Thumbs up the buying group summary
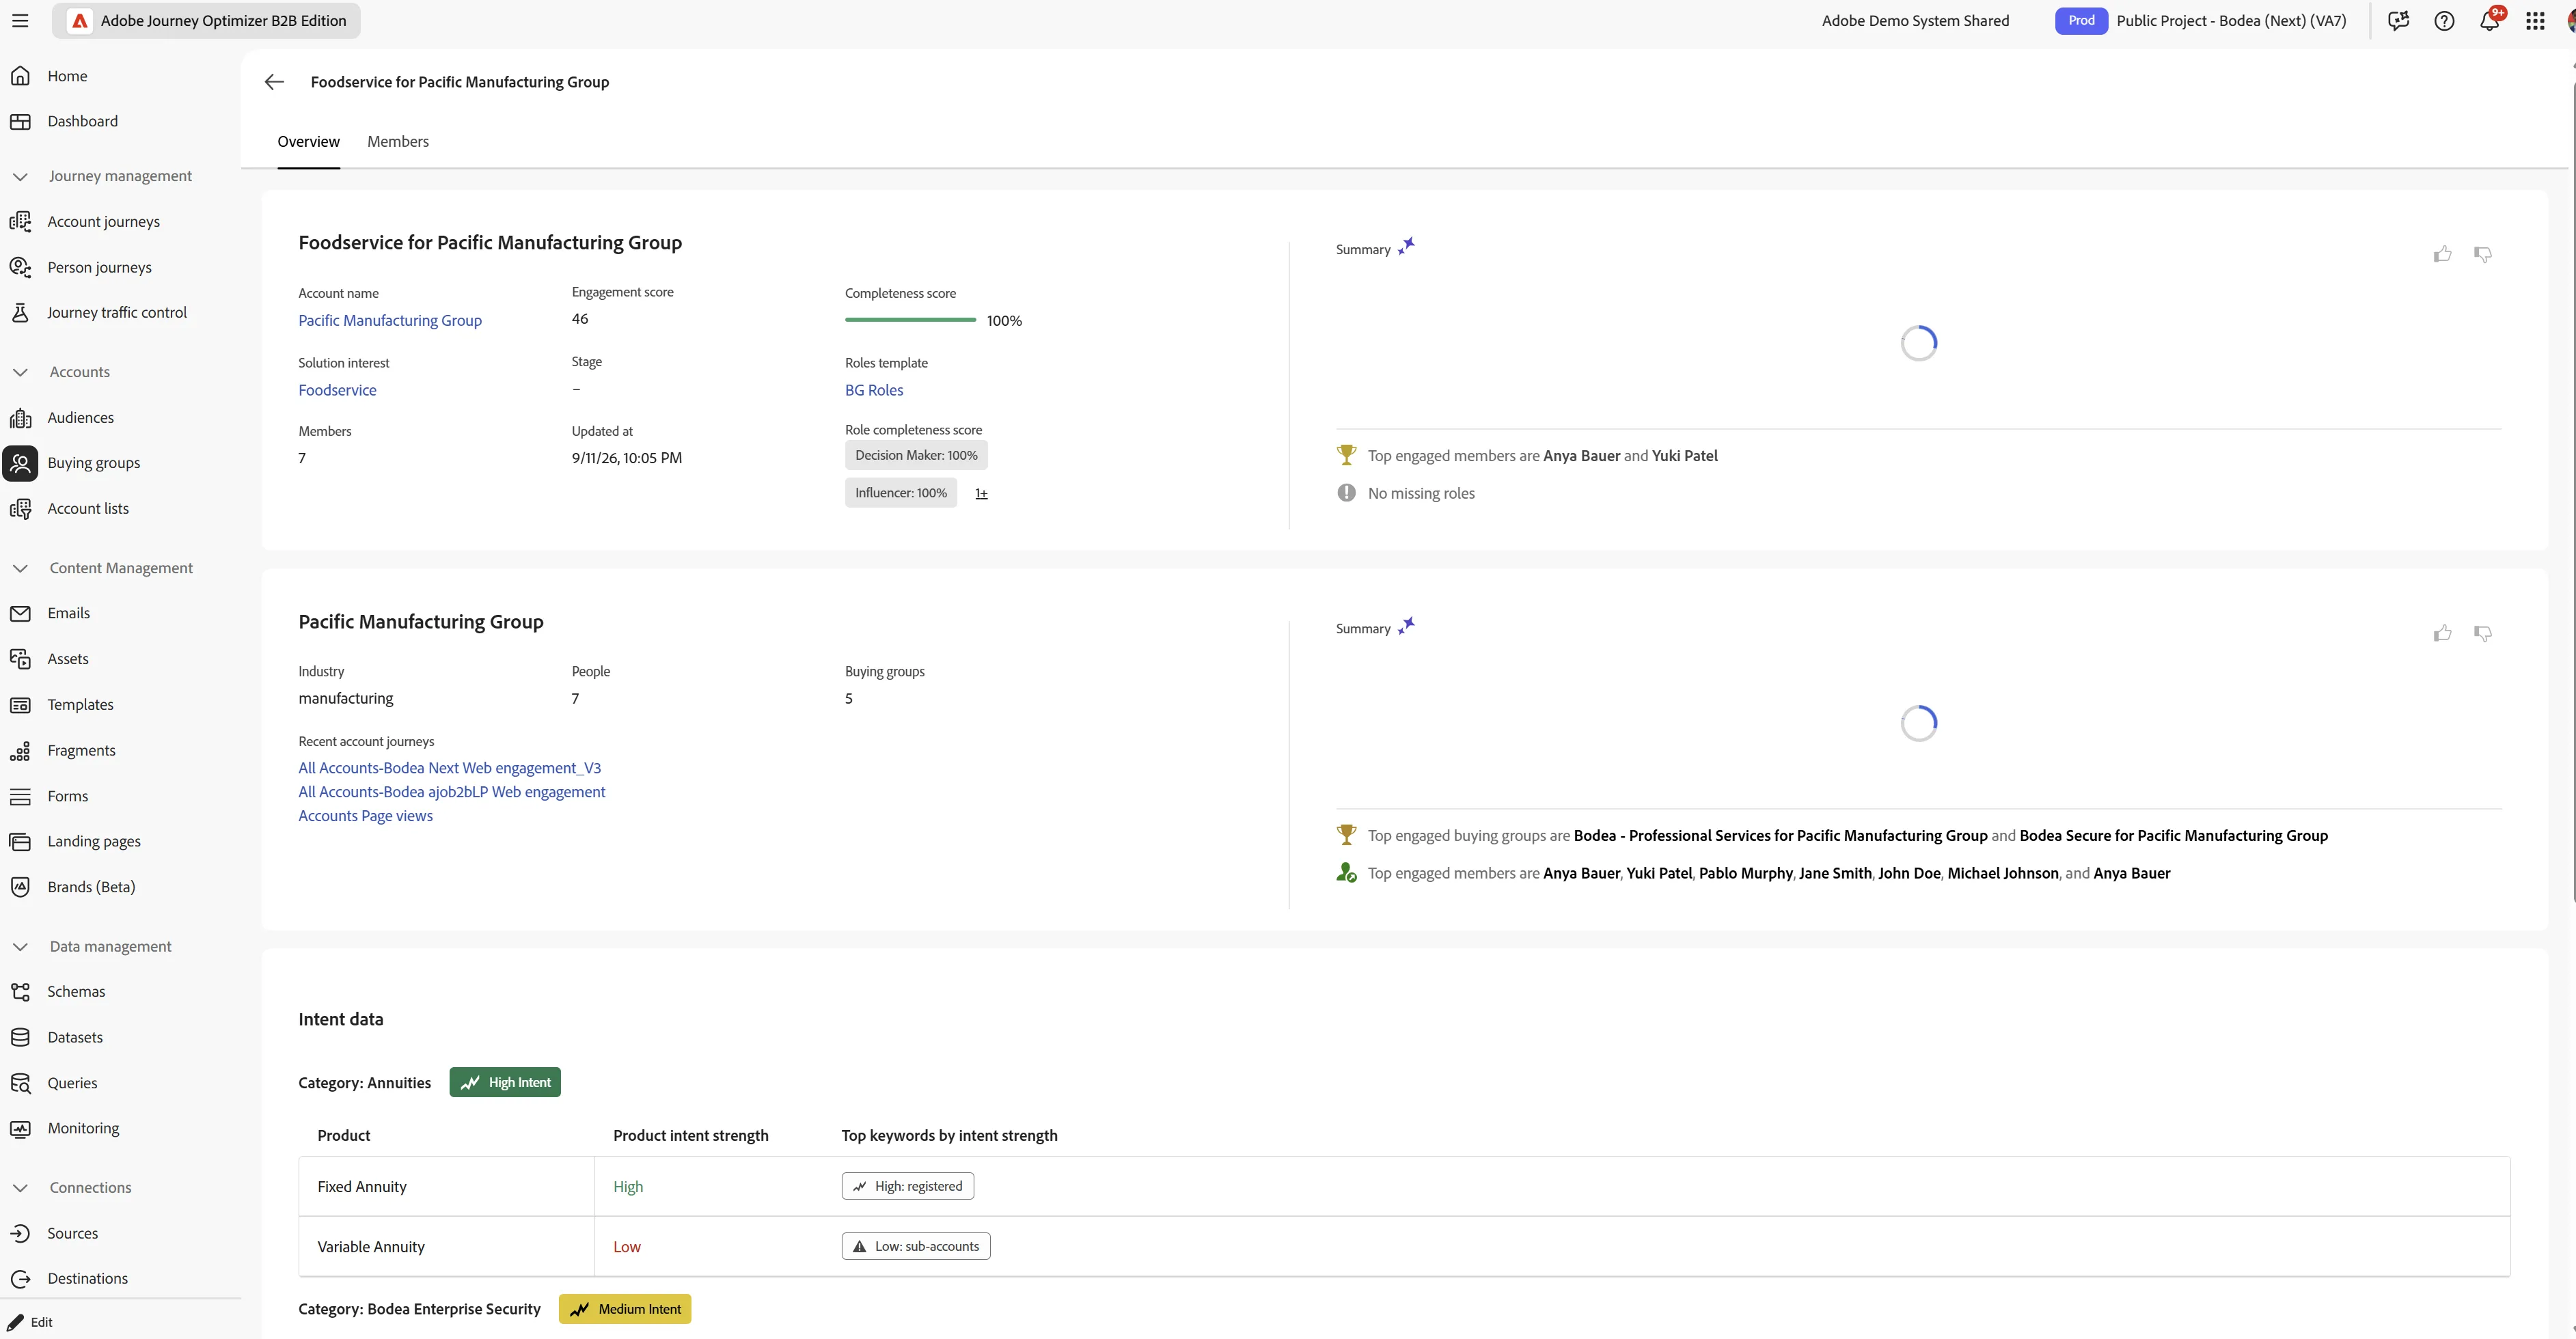Image resolution: width=2576 pixels, height=1339 pixels. coord(2443,254)
